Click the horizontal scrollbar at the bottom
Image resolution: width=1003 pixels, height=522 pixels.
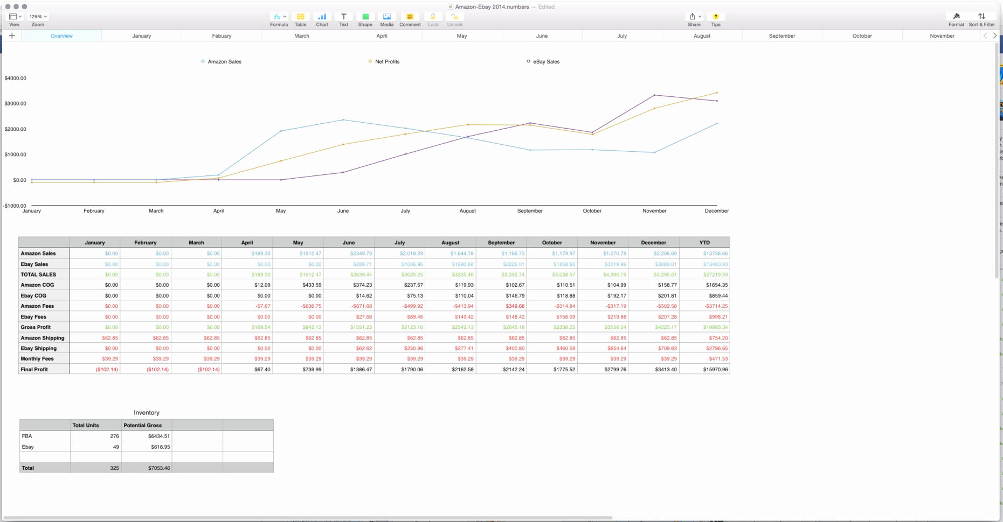pyautogui.click(x=308, y=518)
